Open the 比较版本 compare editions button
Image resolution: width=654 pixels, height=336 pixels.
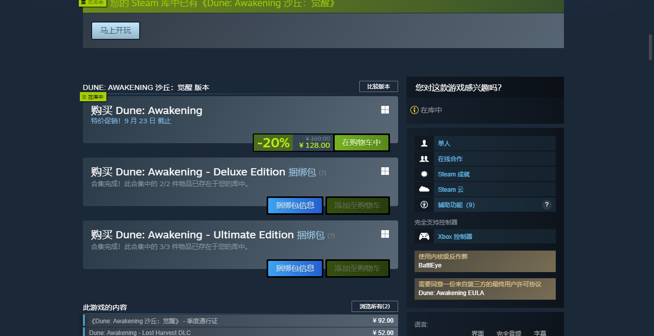pos(379,86)
